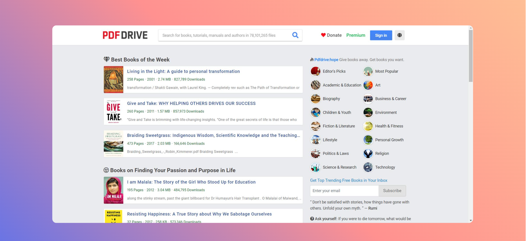Screen dimensions: 526x241
Task: Click the Religion category icon
Action: 368,153
